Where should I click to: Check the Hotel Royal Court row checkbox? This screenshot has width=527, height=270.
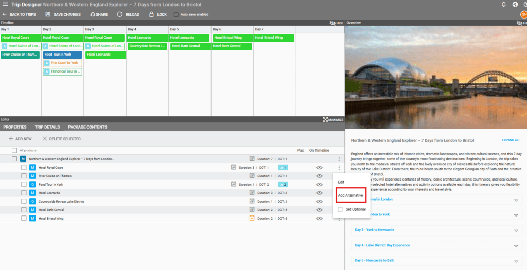(24, 168)
